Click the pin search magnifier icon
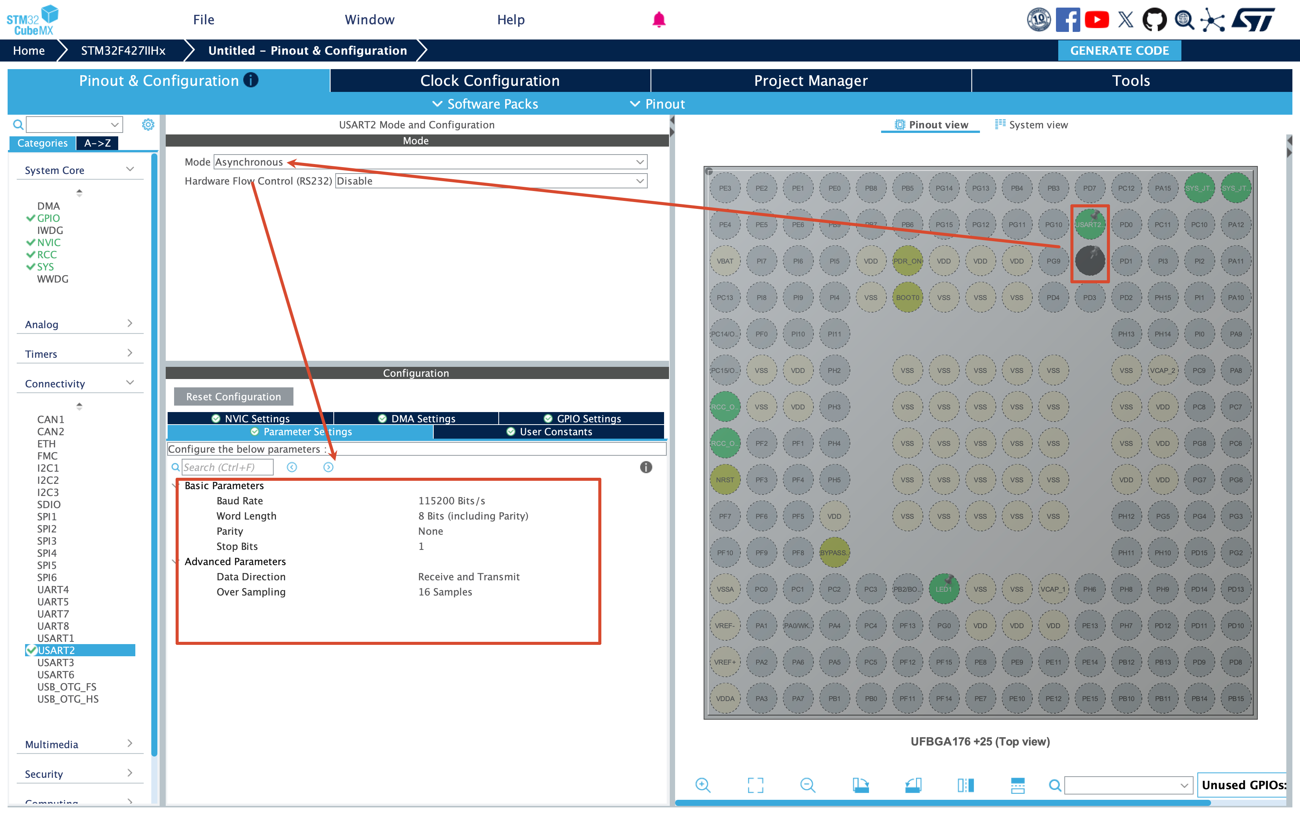This screenshot has width=1300, height=815. coord(1054,785)
